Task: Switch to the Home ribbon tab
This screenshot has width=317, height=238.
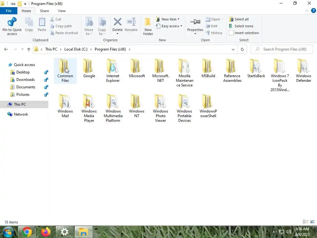Action: pos(26,11)
